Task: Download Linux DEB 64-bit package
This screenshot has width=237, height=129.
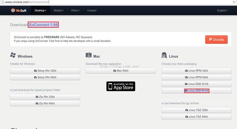Action: click(x=196, y=90)
